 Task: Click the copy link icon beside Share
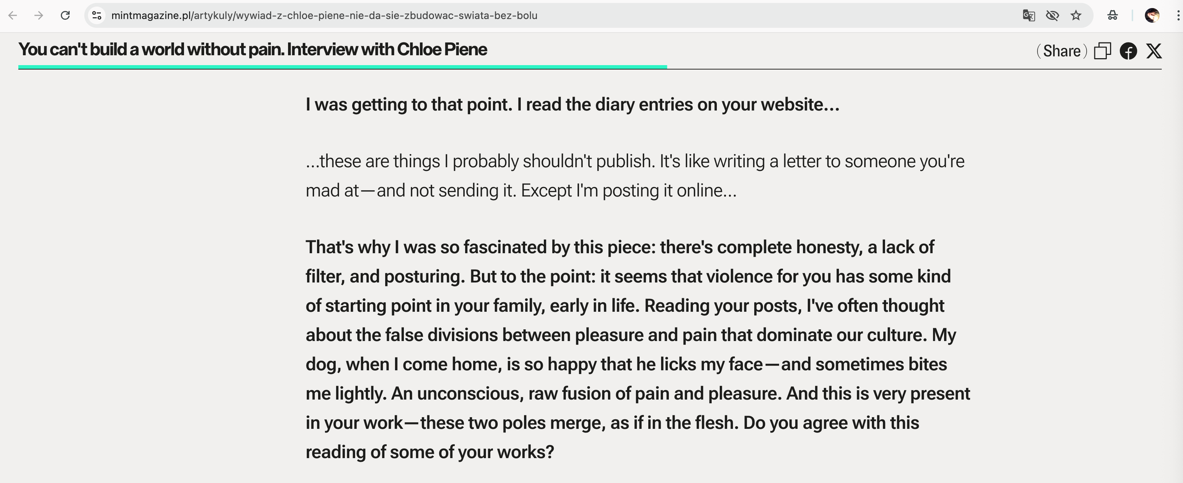(x=1102, y=50)
